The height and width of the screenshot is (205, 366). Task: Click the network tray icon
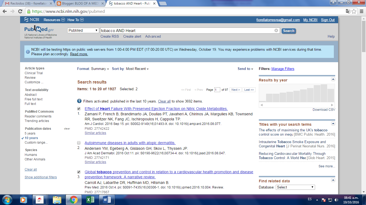pyautogui.click(x=330, y=200)
